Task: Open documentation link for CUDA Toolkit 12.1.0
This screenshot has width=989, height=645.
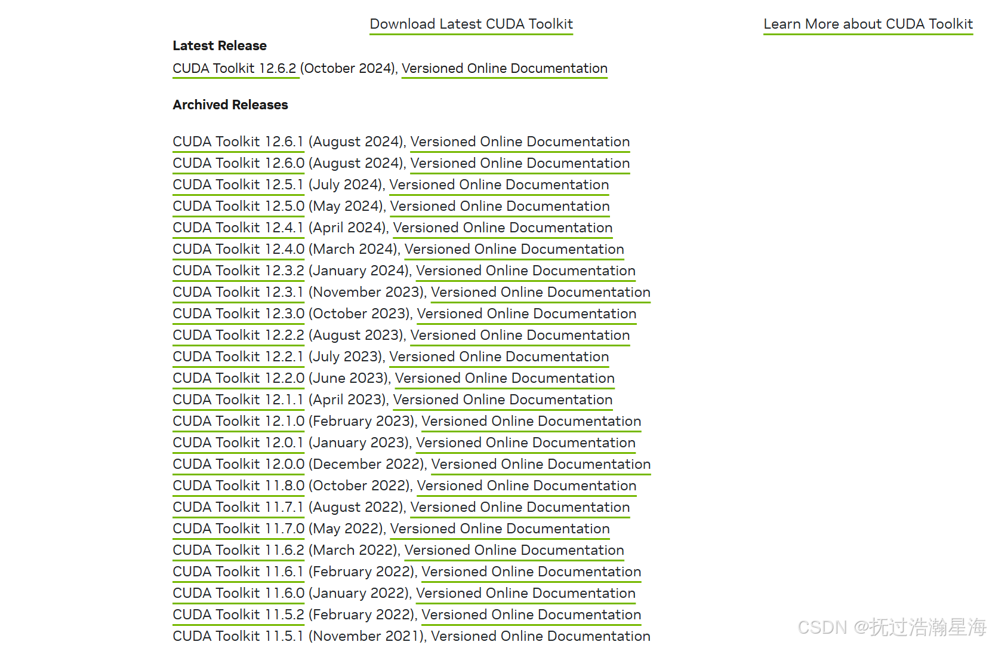Action: click(531, 421)
